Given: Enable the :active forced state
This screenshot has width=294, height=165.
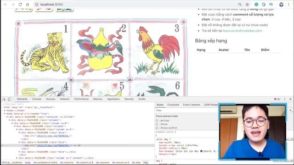Looking at the screenshot, I should 157,121.
